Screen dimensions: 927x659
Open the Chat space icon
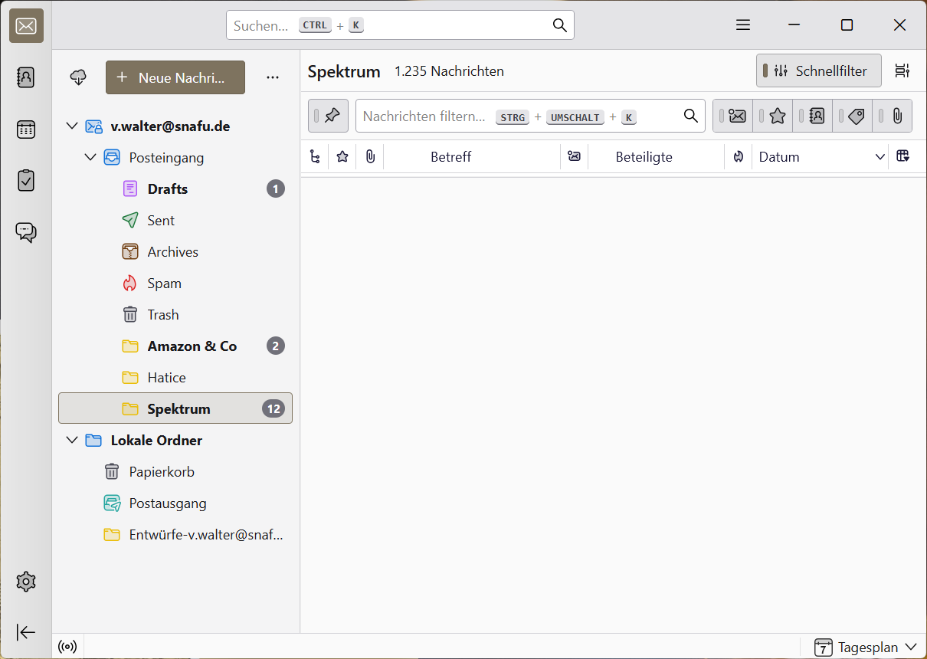26,232
